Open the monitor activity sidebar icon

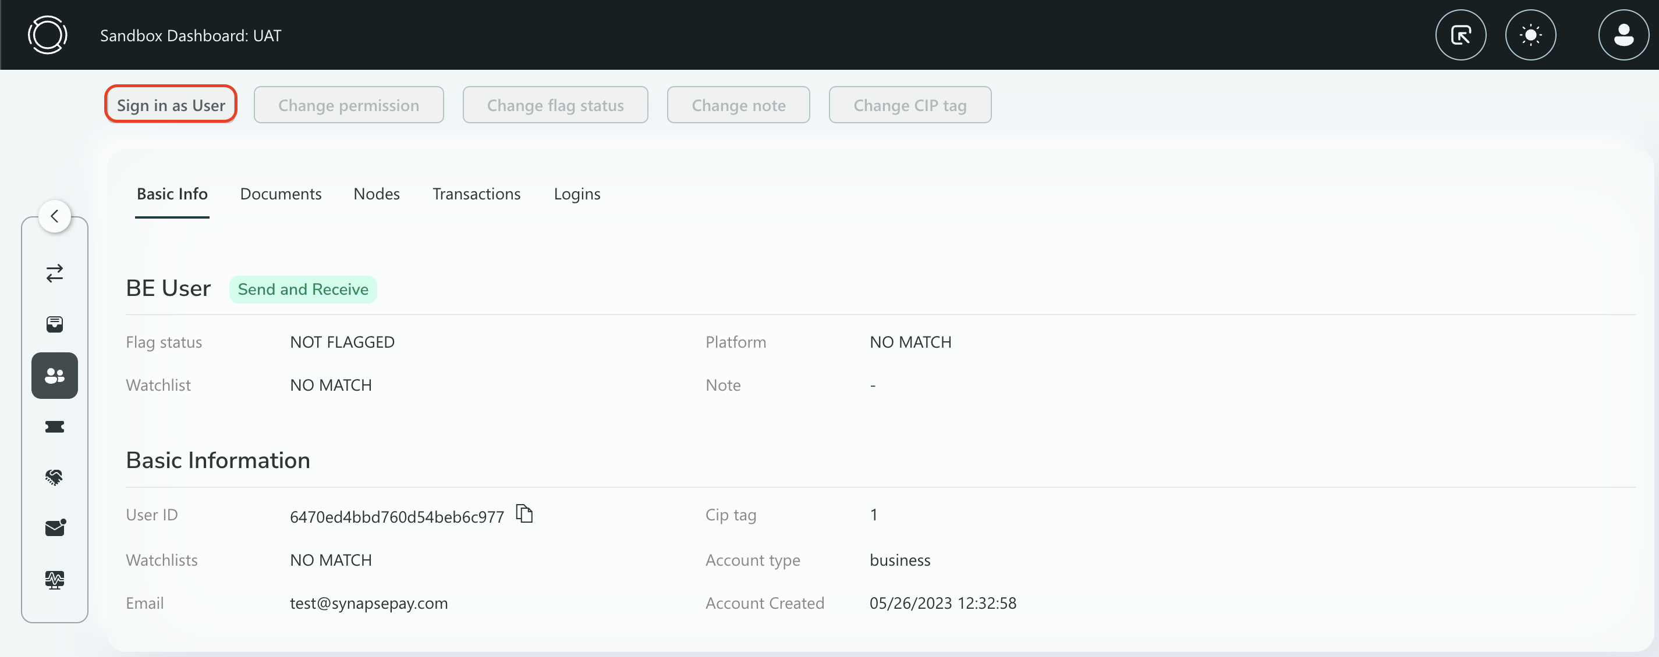pos(55,579)
